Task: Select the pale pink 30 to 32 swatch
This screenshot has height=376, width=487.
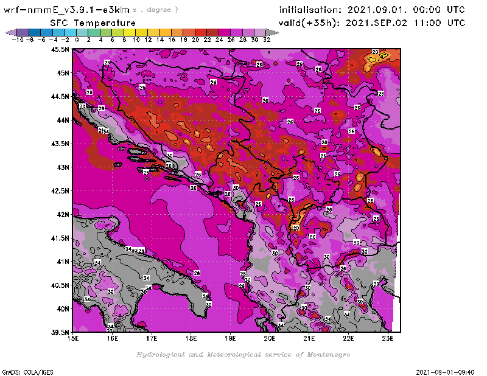Action: tap(260, 32)
